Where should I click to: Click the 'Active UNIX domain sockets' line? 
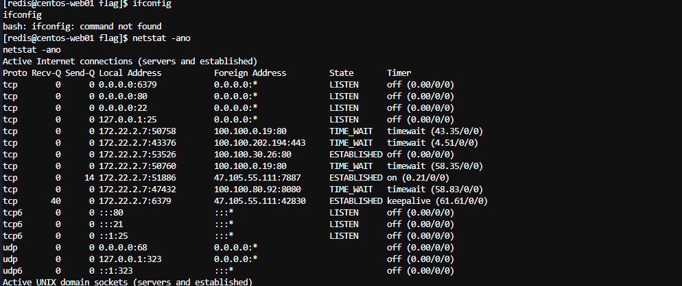click(128, 282)
